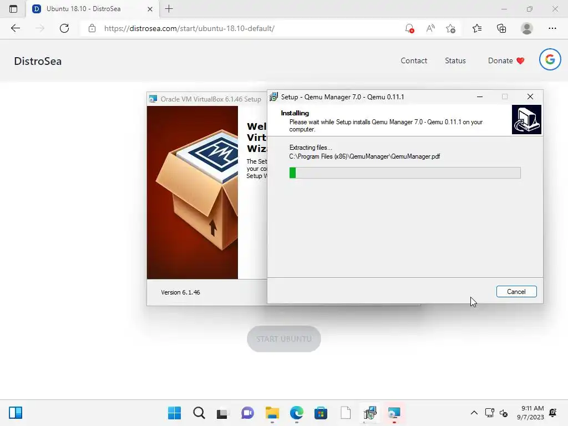Open the muted volume tray icon
This screenshot has height=426, width=568.
click(504, 413)
